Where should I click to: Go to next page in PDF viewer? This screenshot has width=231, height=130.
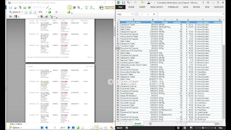point(69,128)
